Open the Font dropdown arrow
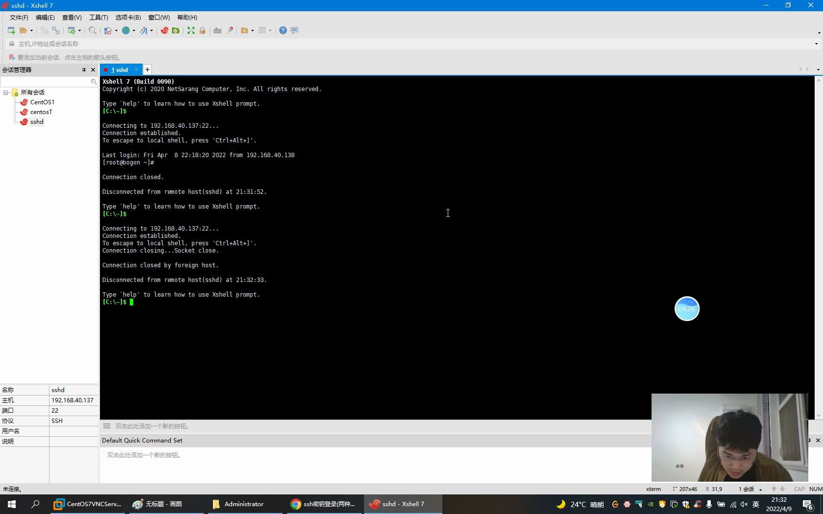The height and width of the screenshot is (514, 823). [x=152, y=30]
